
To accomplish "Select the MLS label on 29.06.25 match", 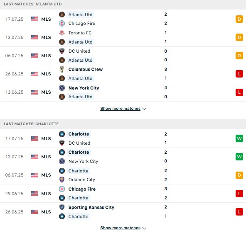I will [46, 194].
